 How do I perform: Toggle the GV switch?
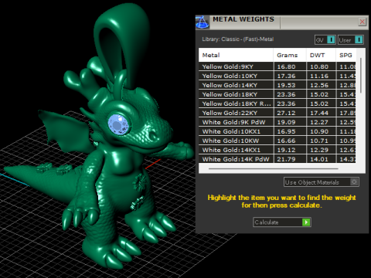pos(325,40)
